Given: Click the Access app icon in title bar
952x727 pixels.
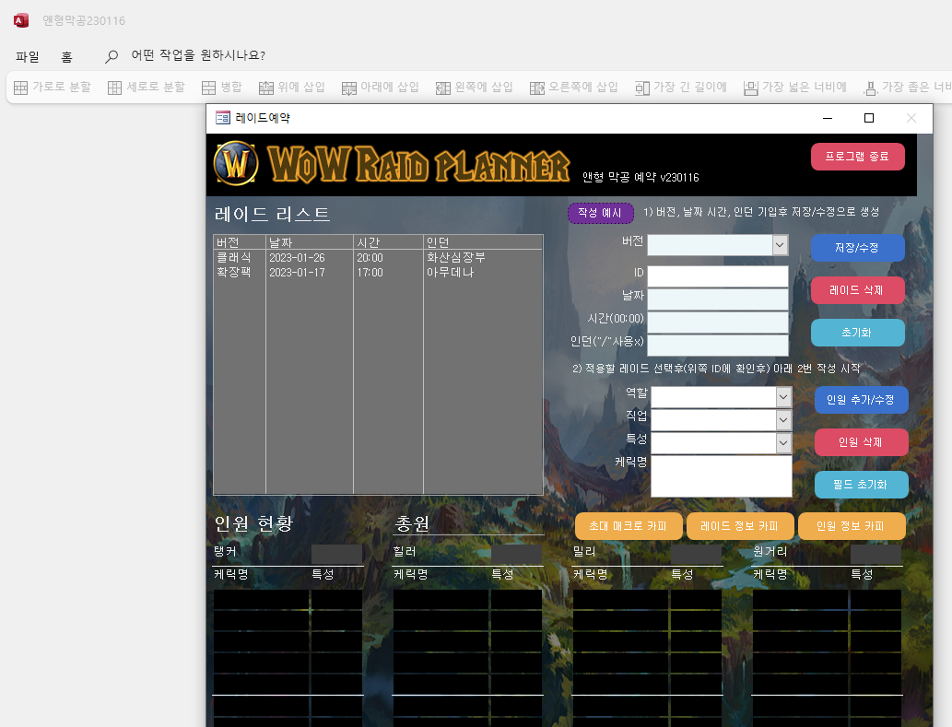Looking at the screenshot, I should [21, 20].
